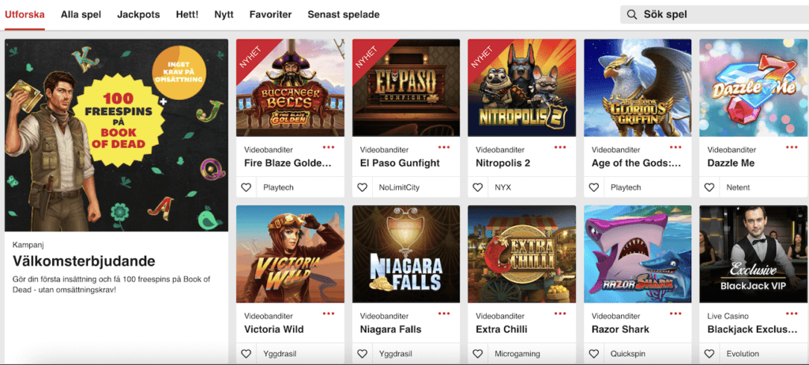The height and width of the screenshot is (365, 809).
Task: Heart the Age of the Gods game
Action: [x=594, y=187]
